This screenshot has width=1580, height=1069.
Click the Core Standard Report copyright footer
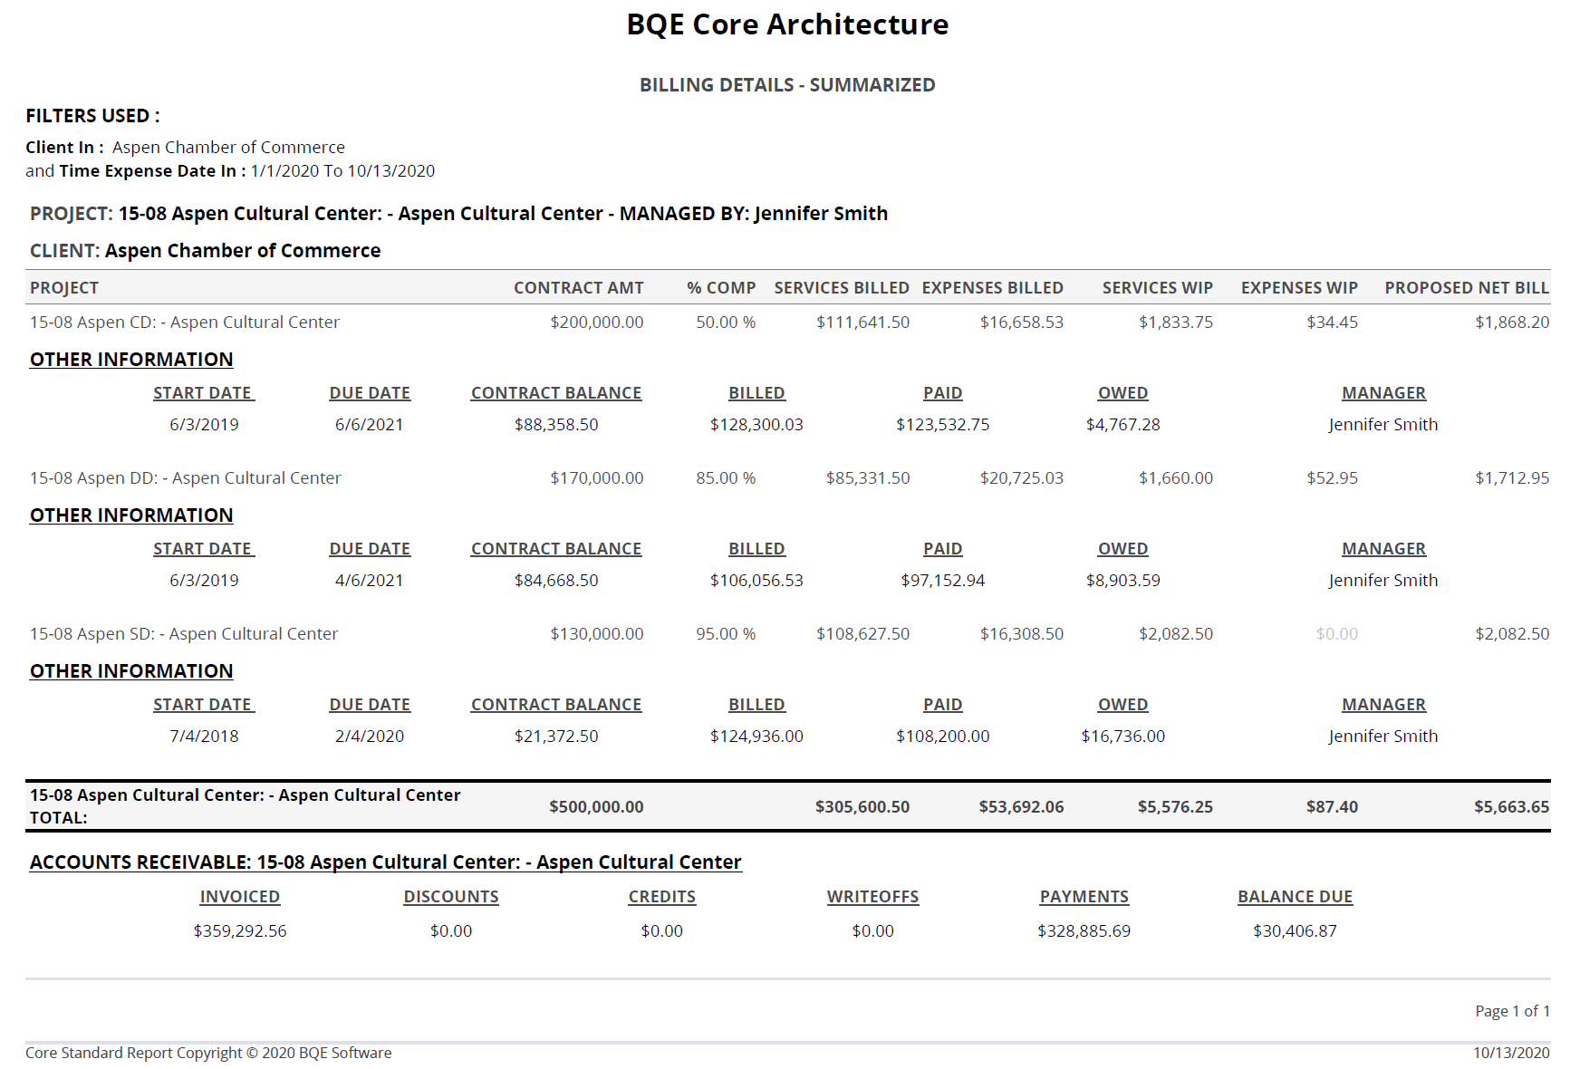coord(208,1053)
